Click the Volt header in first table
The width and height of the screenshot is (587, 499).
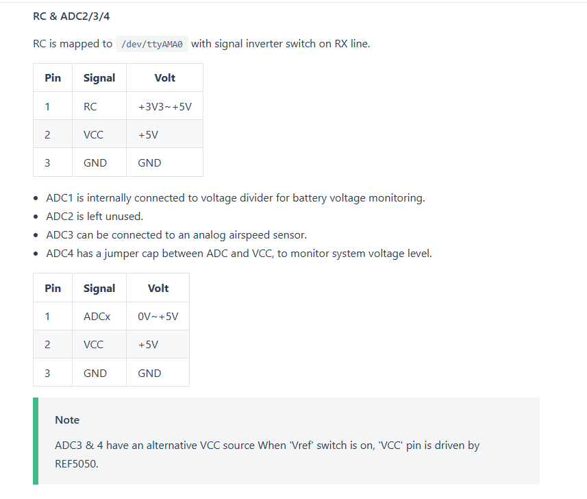[164, 77]
